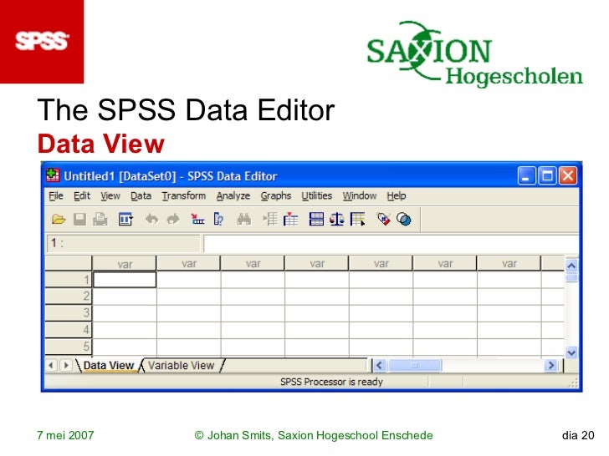Click the Insert Variable icon
This screenshot has width=609, height=456.
point(291,220)
